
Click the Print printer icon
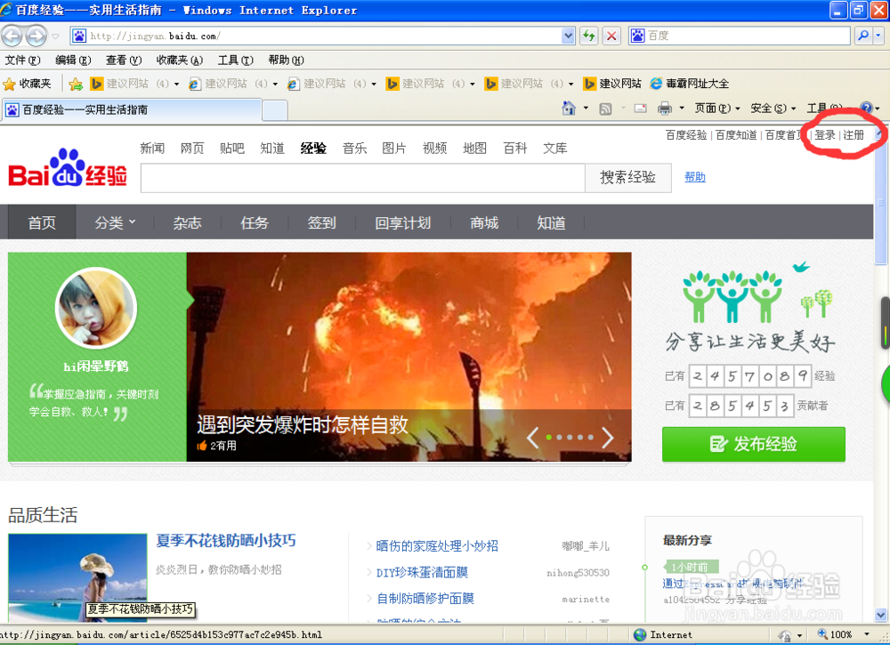[665, 109]
